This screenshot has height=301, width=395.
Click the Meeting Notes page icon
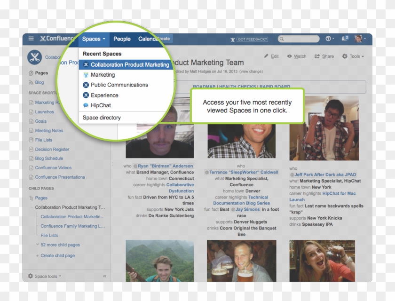(x=31, y=130)
